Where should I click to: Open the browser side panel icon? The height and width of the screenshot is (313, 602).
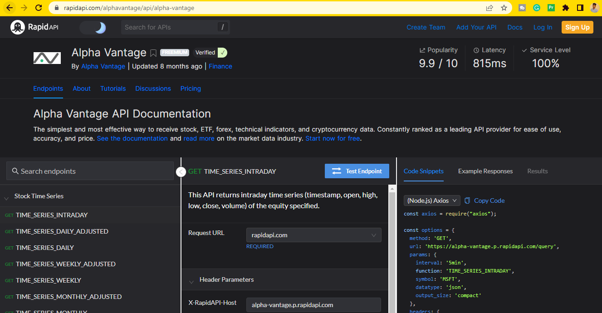point(580,8)
